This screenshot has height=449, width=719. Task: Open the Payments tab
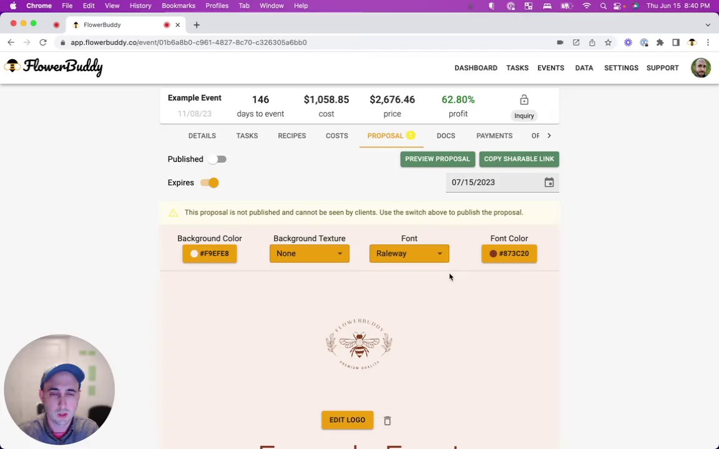(x=494, y=135)
